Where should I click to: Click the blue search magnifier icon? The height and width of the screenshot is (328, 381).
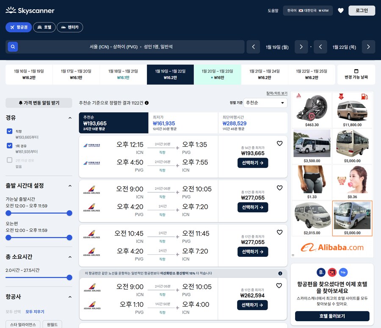(x=13, y=47)
